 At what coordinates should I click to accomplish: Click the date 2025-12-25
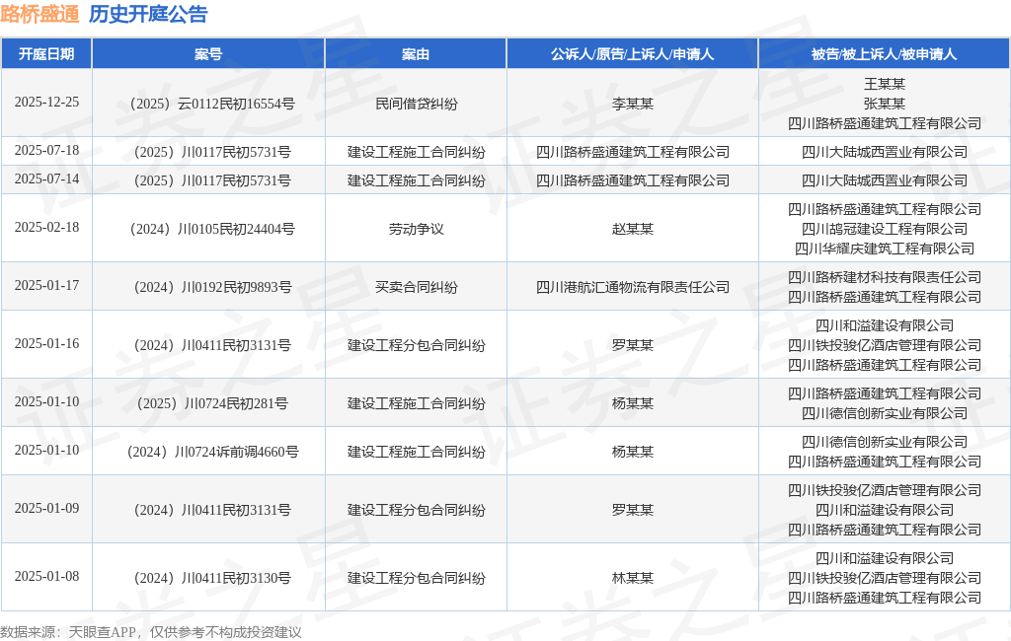point(46,103)
